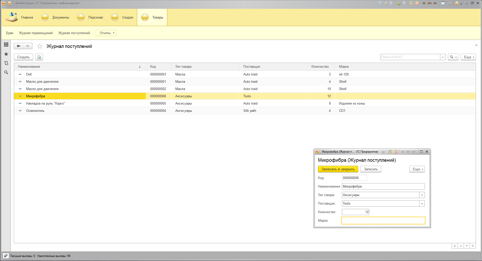Click the empty Марка field
The width and height of the screenshot is (482, 261).
383,221
